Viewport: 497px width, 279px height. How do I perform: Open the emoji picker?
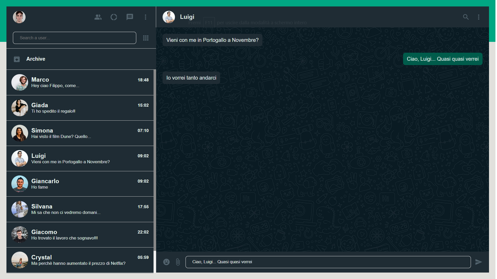[x=166, y=262]
